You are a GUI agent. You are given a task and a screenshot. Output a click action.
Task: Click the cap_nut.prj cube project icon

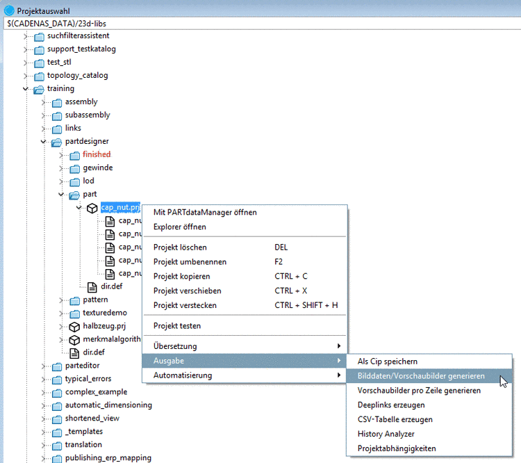[x=92, y=208]
